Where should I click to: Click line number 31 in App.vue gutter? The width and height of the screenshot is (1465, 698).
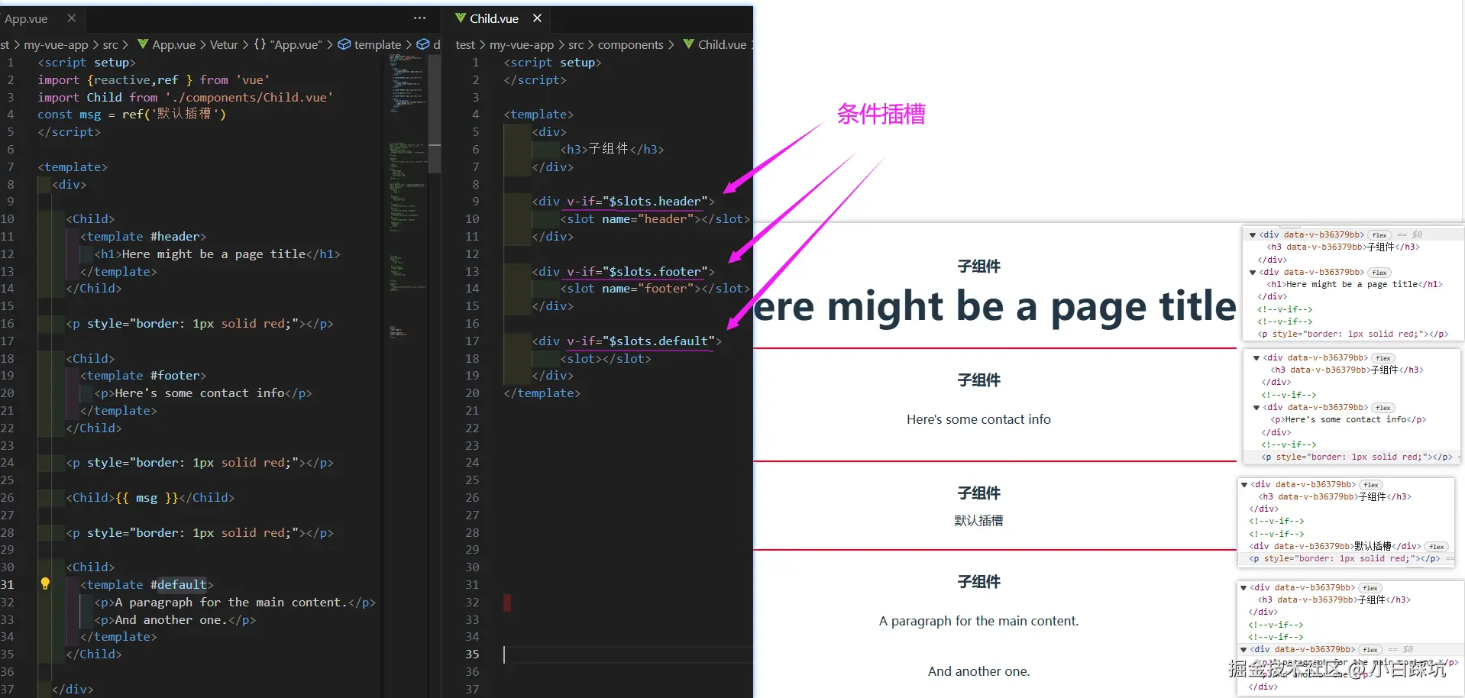pyautogui.click(x=7, y=585)
